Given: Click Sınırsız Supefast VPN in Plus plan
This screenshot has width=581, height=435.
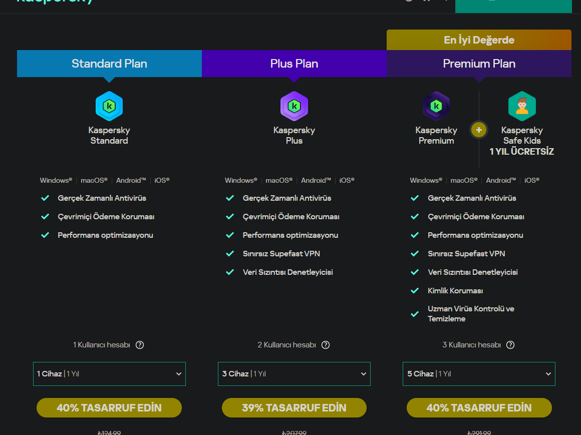Looking at the screenshot, I should tap(281, 254).
